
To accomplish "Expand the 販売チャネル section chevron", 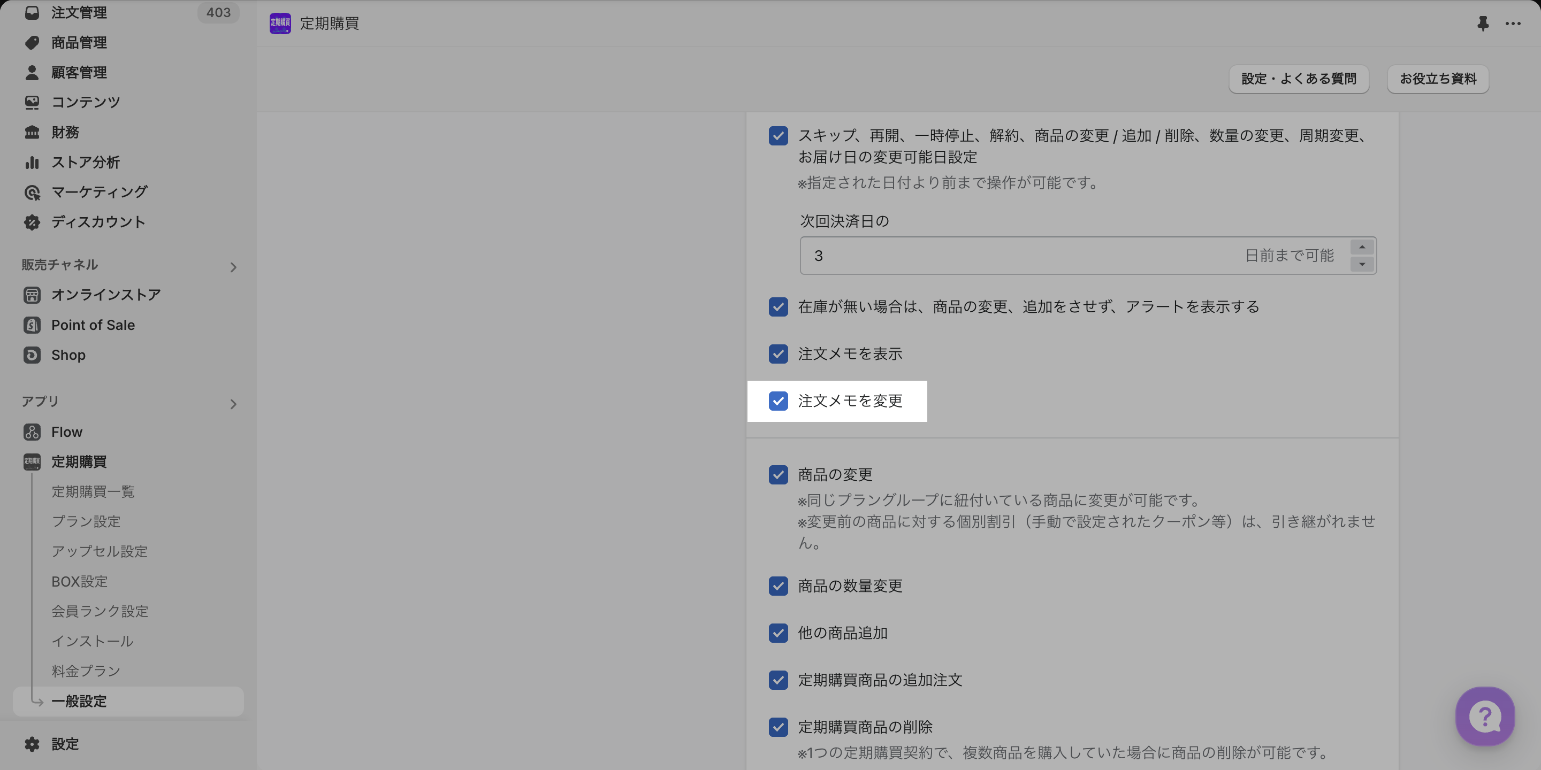I will 233,267.
